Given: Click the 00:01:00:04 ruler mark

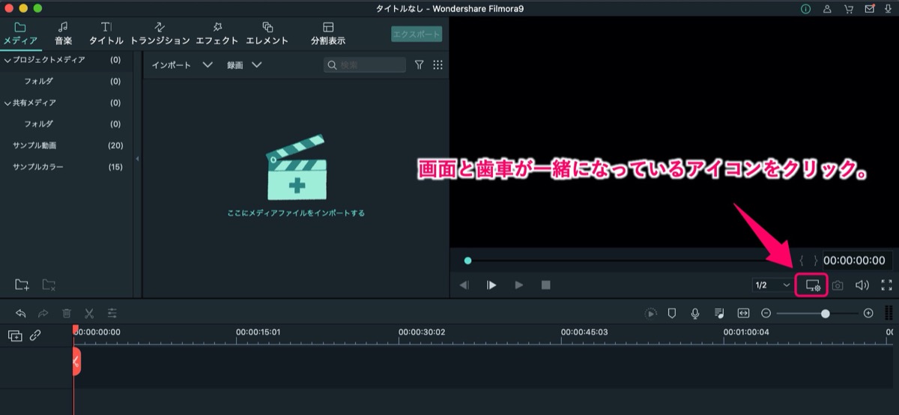Looking at the screenshot, I should coord(746,332).
